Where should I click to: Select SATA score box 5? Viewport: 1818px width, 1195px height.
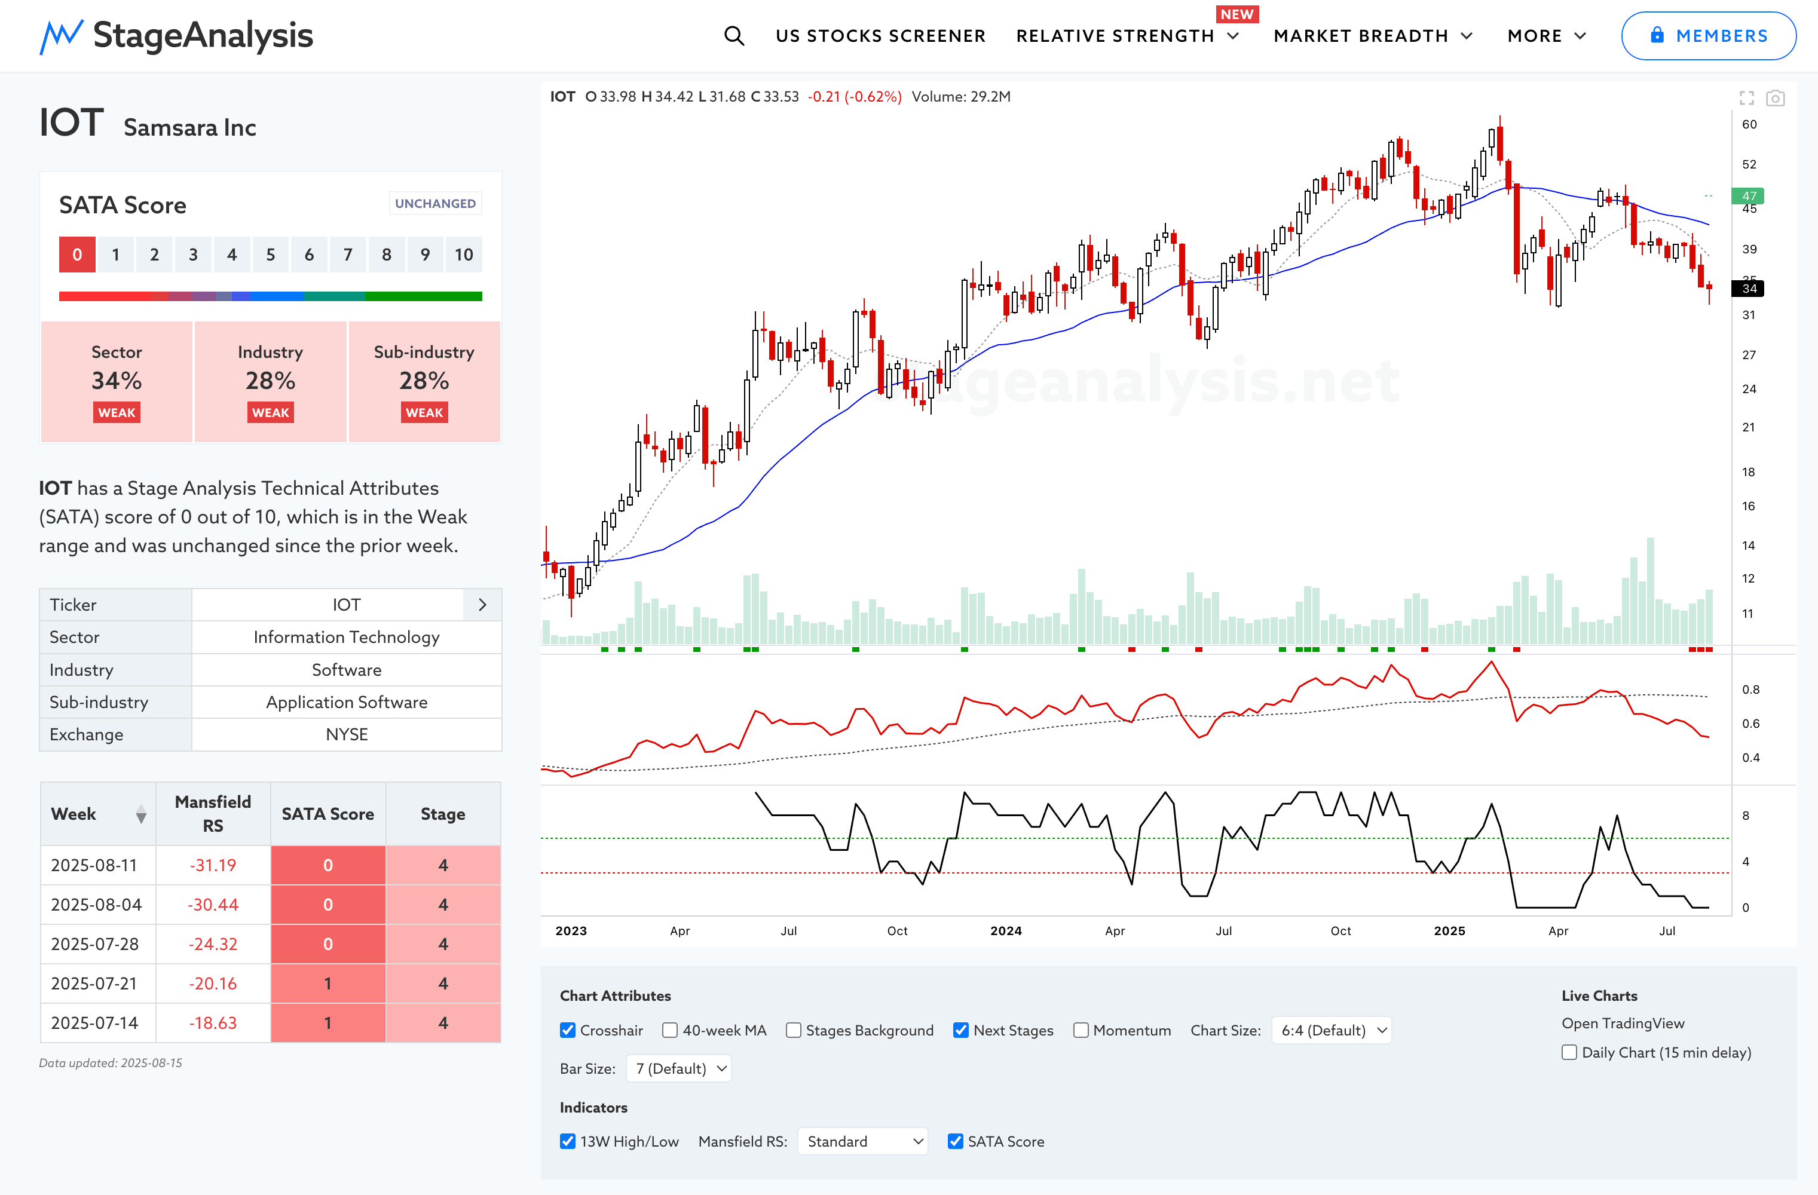(x=270, y=255)
